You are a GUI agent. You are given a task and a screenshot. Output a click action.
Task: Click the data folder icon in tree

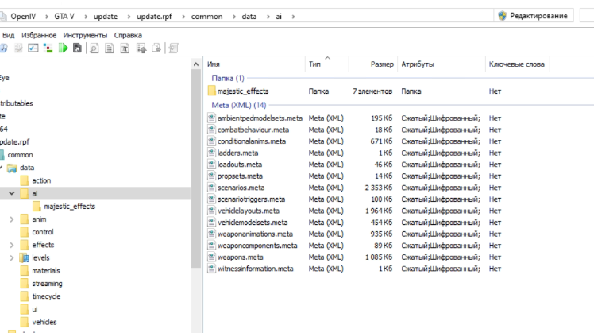pos(12,168)
